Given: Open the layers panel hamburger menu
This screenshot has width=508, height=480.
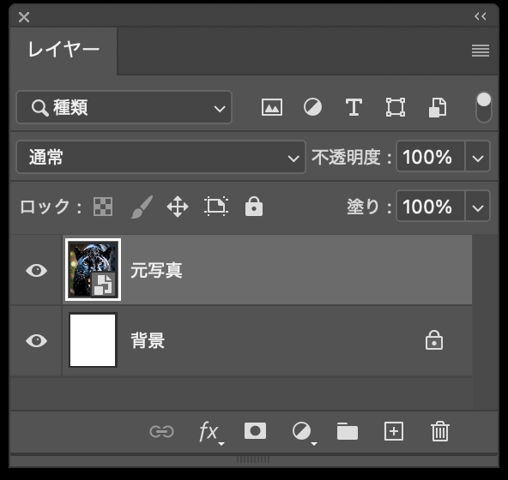Looking at the screenshot, I should 481,51.
